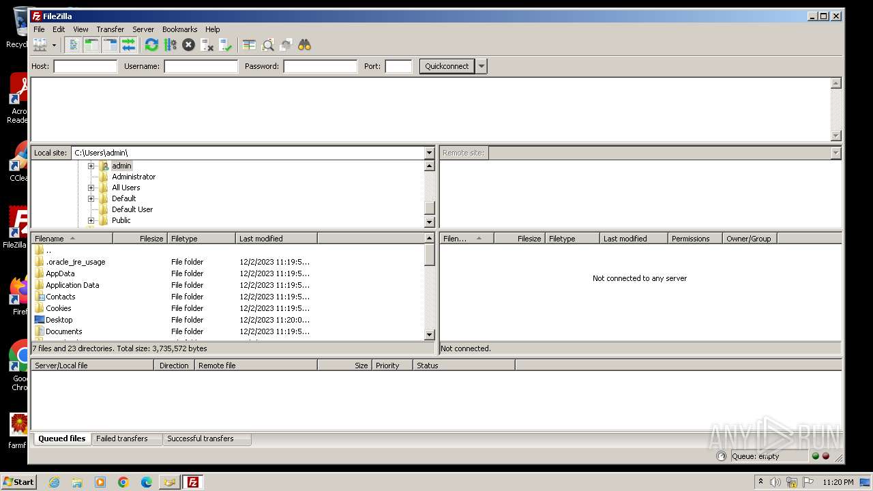Open the Site Manager
This screenshot has width=873, height=491.
pyautogui.click(x=40, y=45)
